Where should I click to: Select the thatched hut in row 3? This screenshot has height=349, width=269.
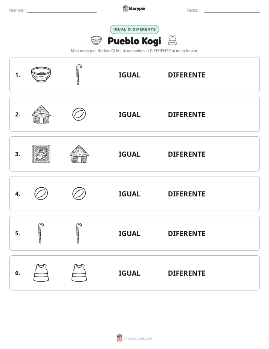(x=79, y=154)
